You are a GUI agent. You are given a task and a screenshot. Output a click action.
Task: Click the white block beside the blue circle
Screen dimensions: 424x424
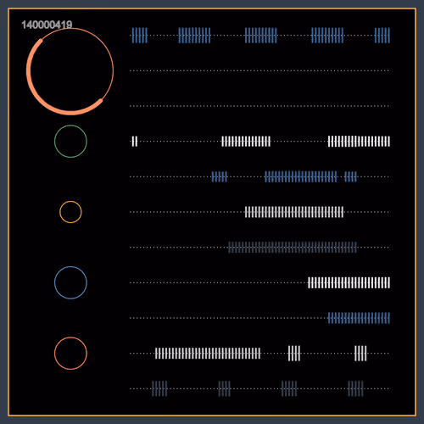[x=349, y=282]
